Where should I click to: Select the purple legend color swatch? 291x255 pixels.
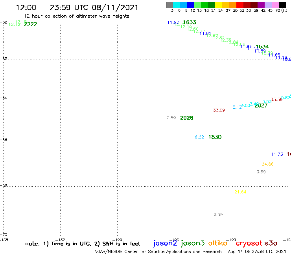click(x=261, y=5)
